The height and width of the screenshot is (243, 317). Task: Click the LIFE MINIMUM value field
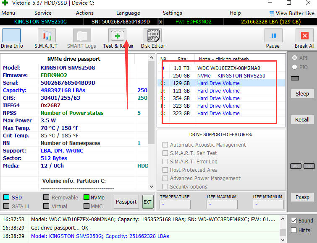268,204
